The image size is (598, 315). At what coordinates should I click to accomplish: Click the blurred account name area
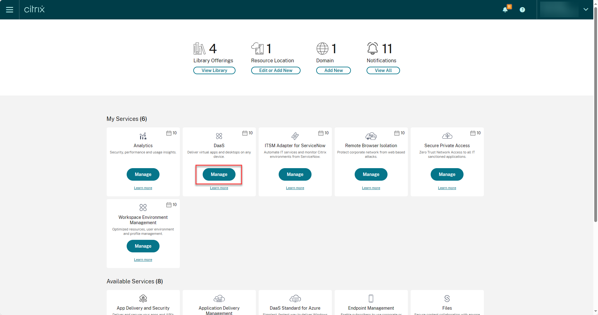click(x=559, y=10)
